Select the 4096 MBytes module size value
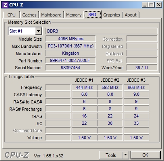The image size is (164, 161). 71,39
